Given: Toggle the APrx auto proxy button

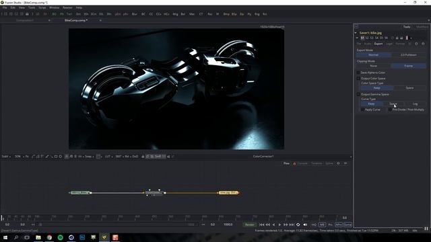Looking at the screenshot, I should coord(339,225).
